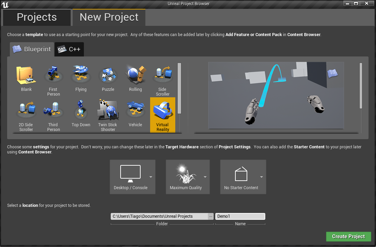Click the Virtual Reality template preview image

point(276,95)
